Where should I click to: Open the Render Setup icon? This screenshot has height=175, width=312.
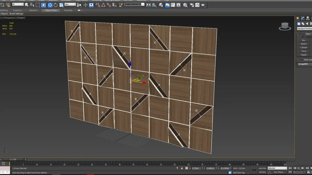(x=192, y=5)
